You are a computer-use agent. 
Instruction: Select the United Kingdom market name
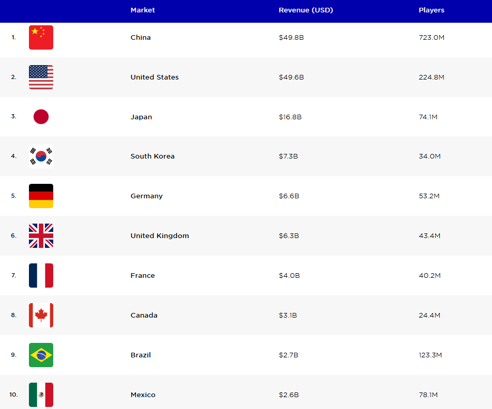(160, 236)
